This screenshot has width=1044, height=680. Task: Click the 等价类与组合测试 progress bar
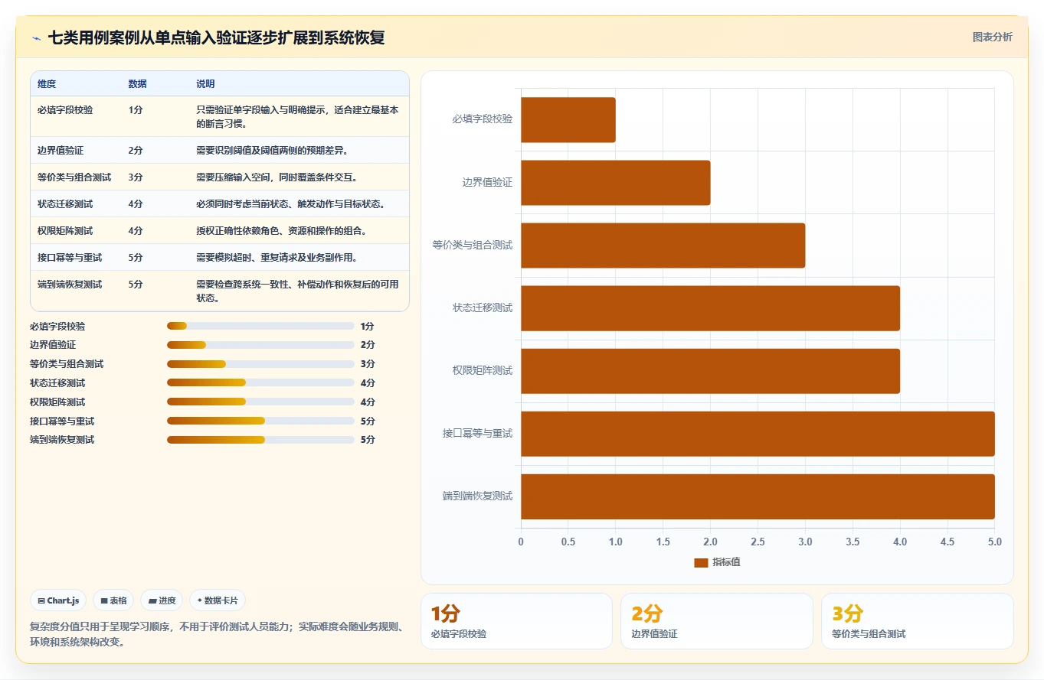(260, 364)
